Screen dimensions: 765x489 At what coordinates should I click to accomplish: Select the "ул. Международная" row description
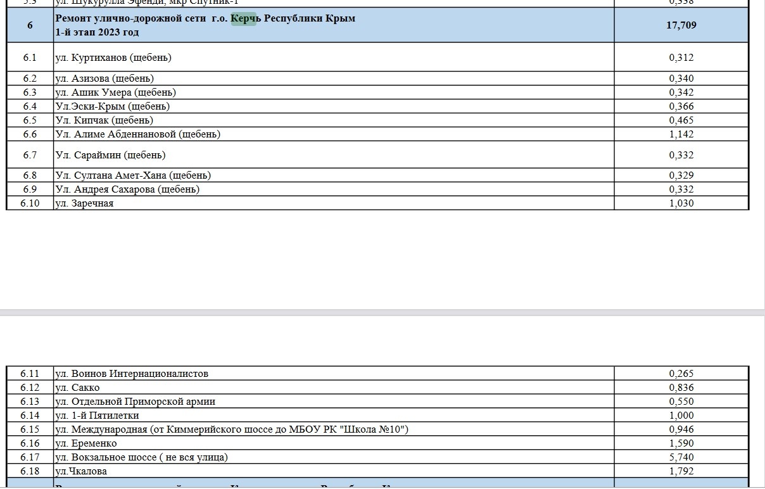coord(232,429)
